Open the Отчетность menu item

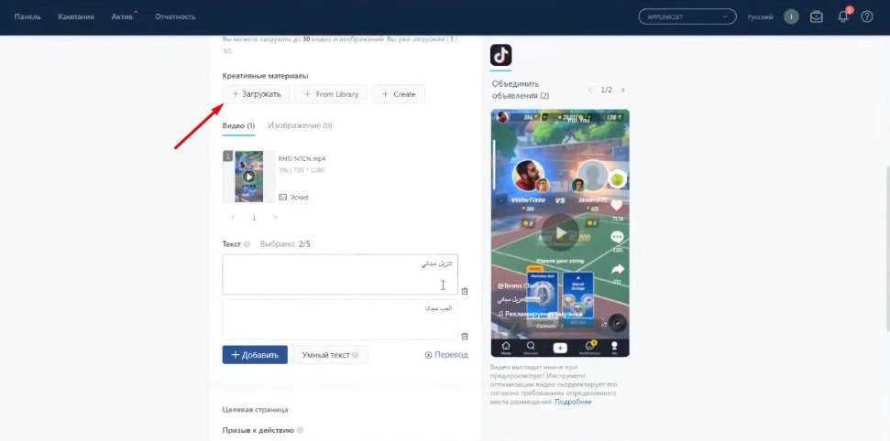tap(175, 17)
